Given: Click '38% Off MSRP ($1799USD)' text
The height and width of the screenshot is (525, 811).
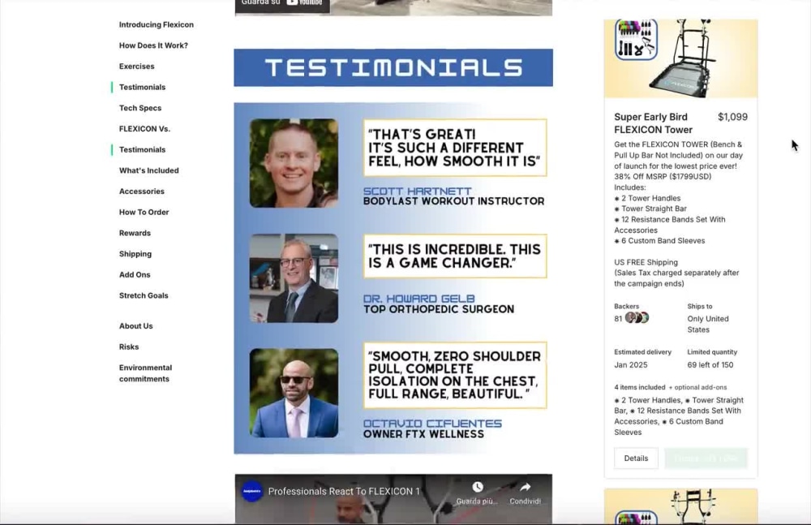Looking at the screenshot, I should (x=663, y=177).
